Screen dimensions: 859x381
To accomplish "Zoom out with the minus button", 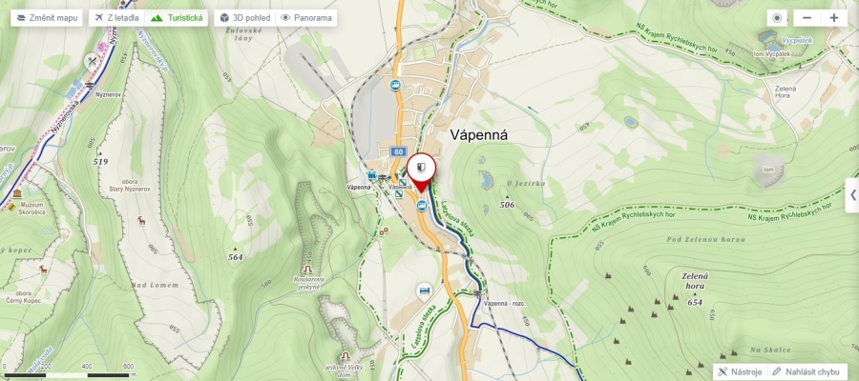I will 807,18.
